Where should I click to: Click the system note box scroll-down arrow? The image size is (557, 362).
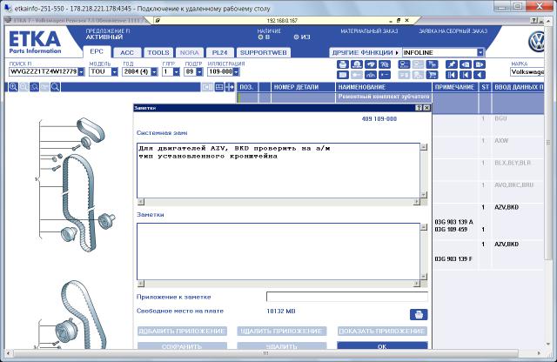coord(424,194)
